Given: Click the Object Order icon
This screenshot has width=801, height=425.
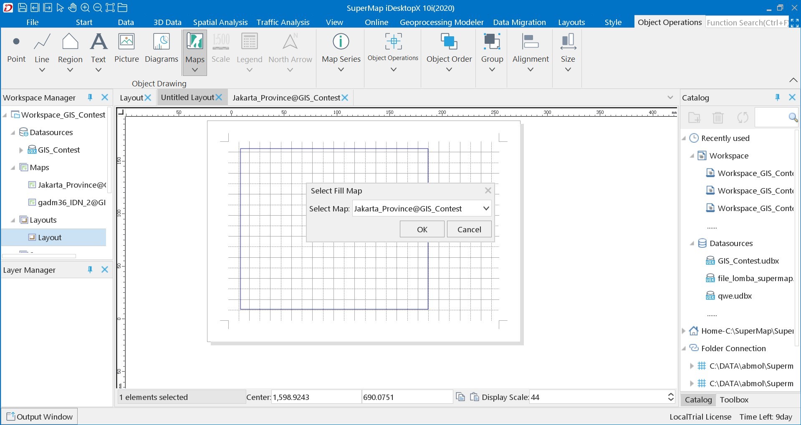Looking at the screenshot, I should coord(449,41).
